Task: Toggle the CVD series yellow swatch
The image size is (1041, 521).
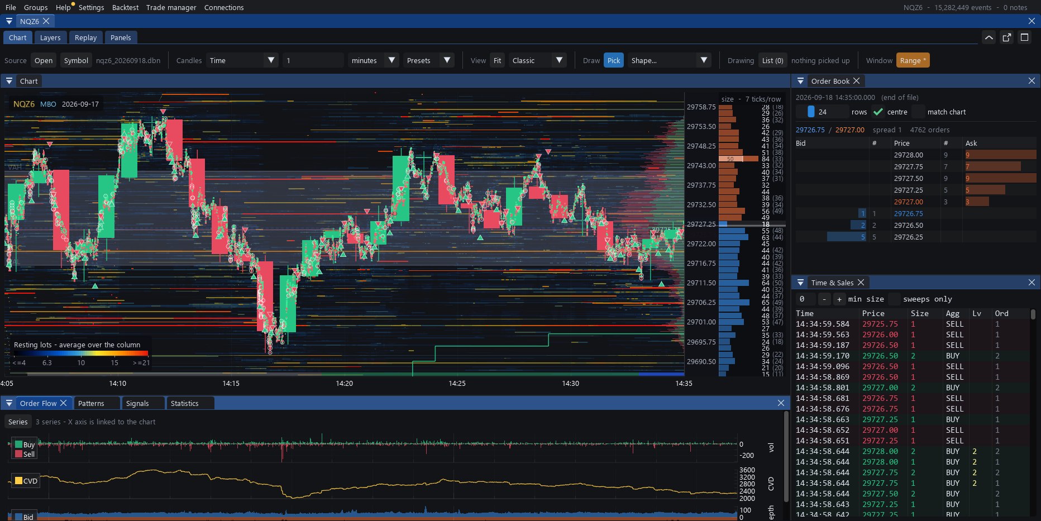Action: (x=18, y=481)
